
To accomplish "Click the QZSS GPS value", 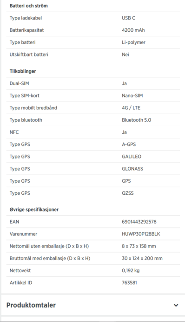I will coord(128,193).
